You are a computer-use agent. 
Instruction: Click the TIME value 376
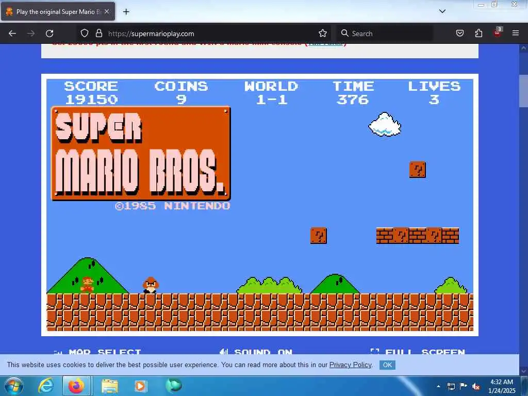click(353, 100)
